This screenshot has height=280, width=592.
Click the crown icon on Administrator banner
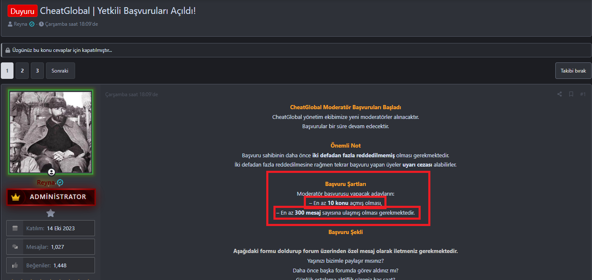[16, 197]
